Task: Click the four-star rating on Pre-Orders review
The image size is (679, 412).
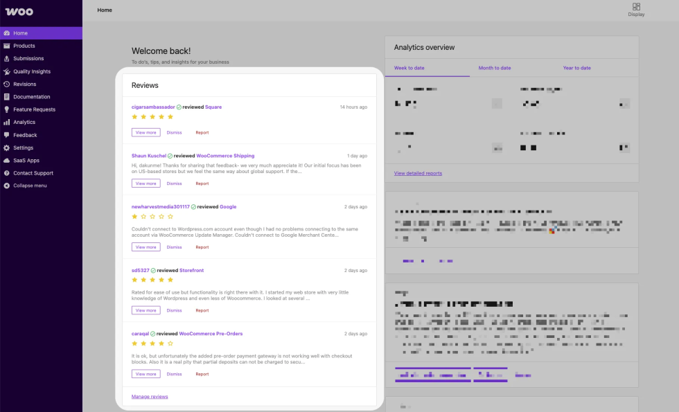Action: coord(152,343)
